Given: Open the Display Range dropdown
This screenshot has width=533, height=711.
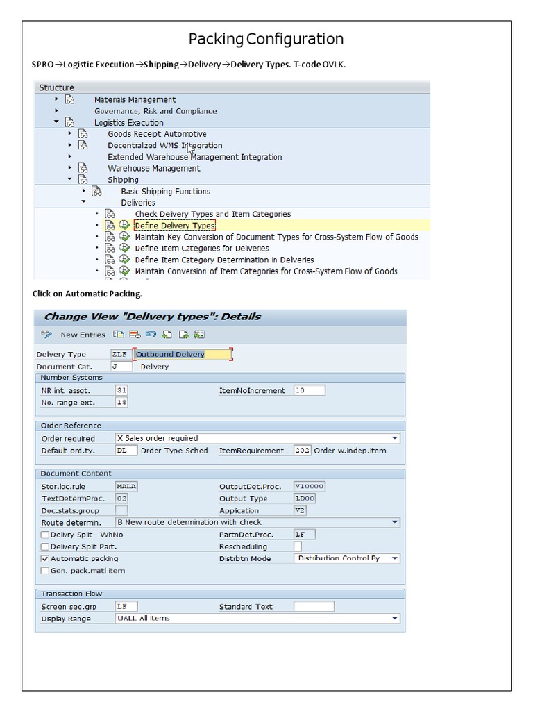Looking at the screenshot, I should point(395,618).
